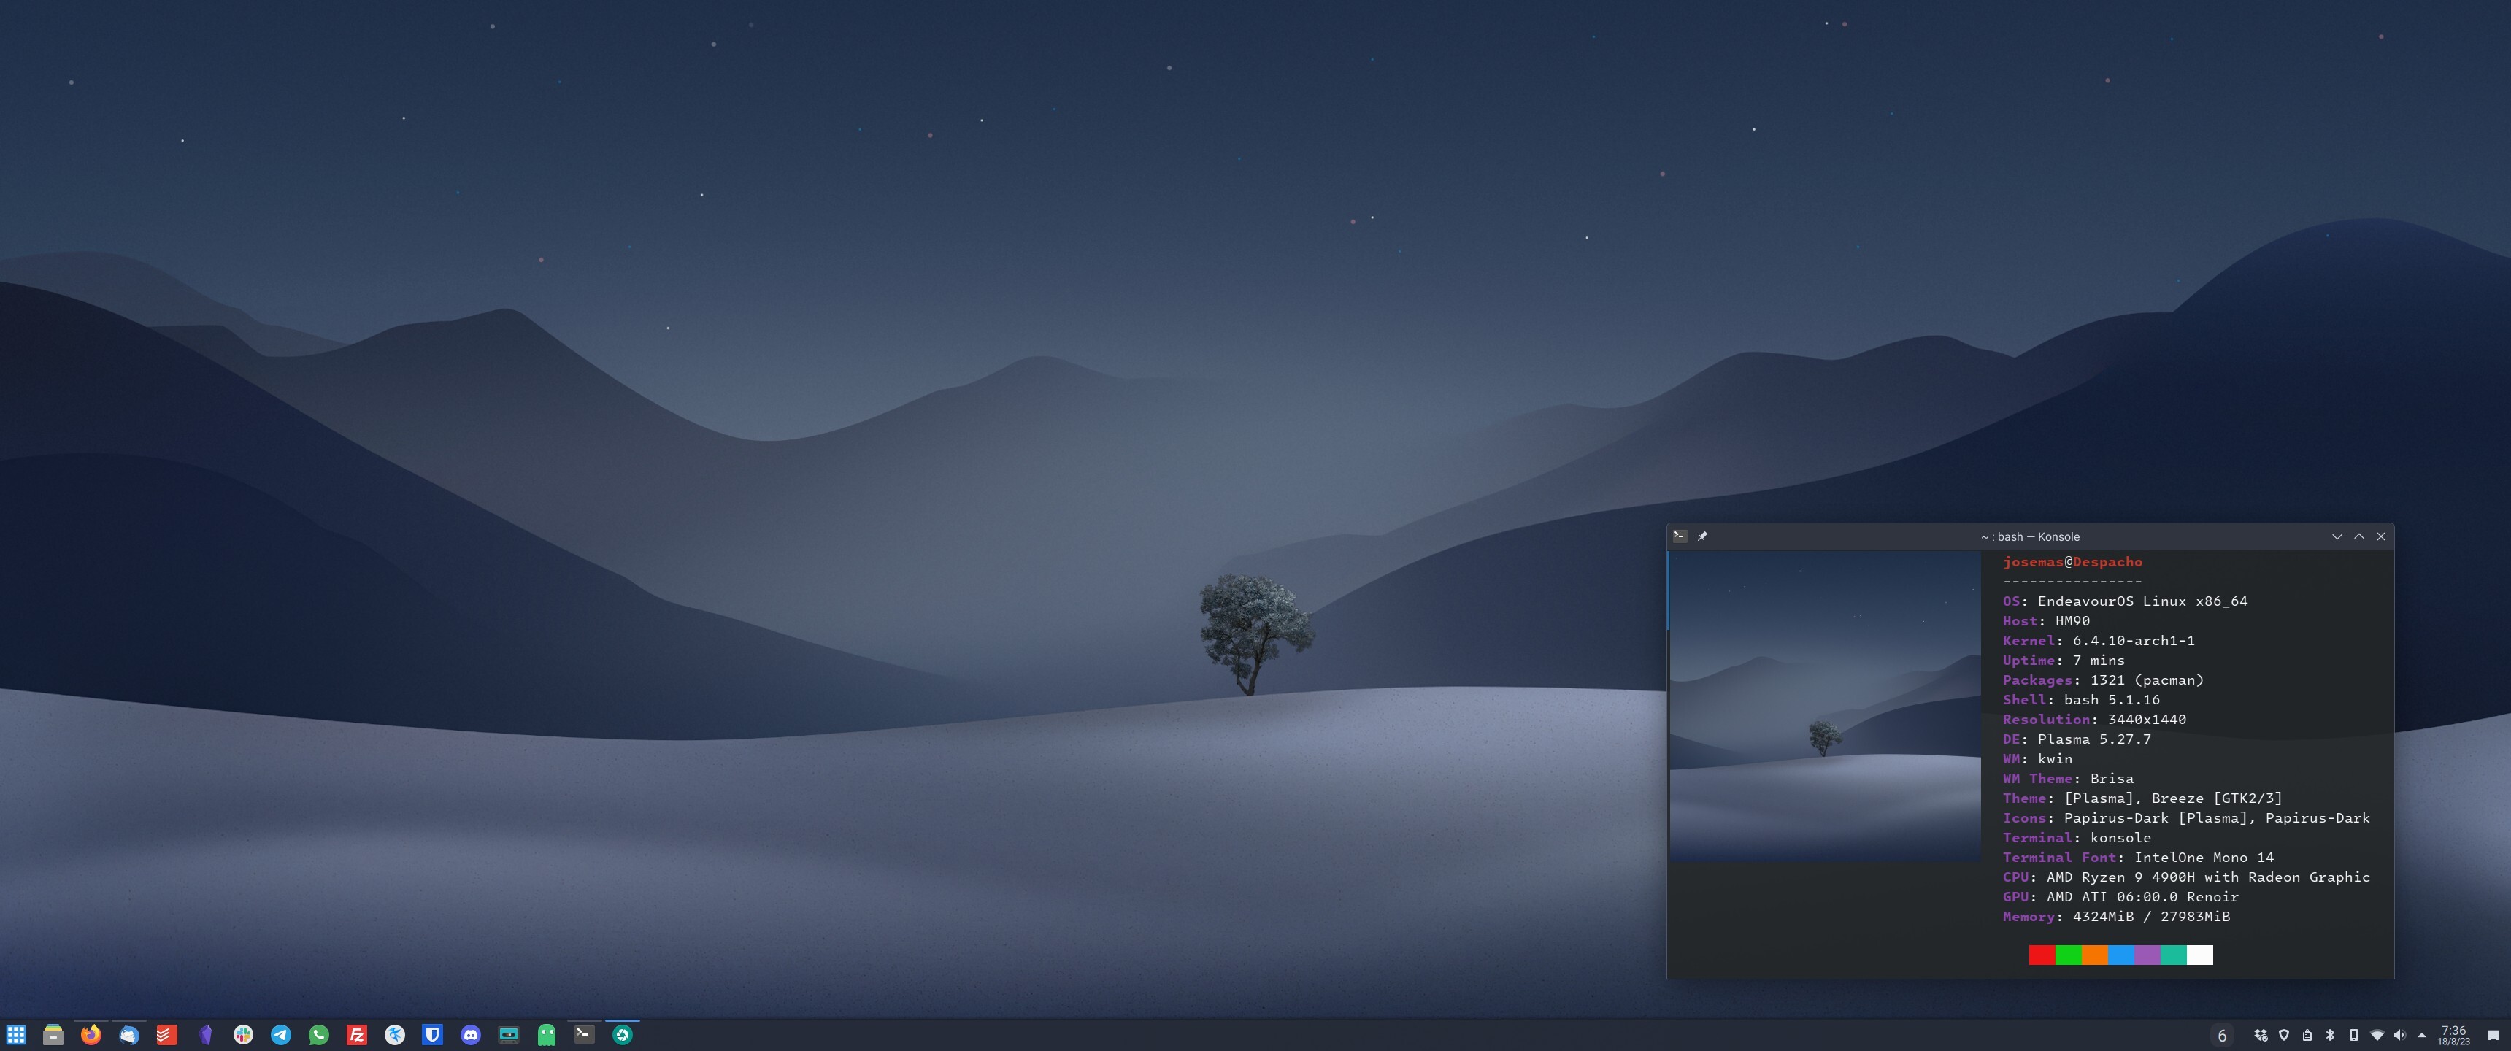Click the "Terminal: konsole" line
The height and width of the screenshot is (1051, 2511).
click(2076, 837)
